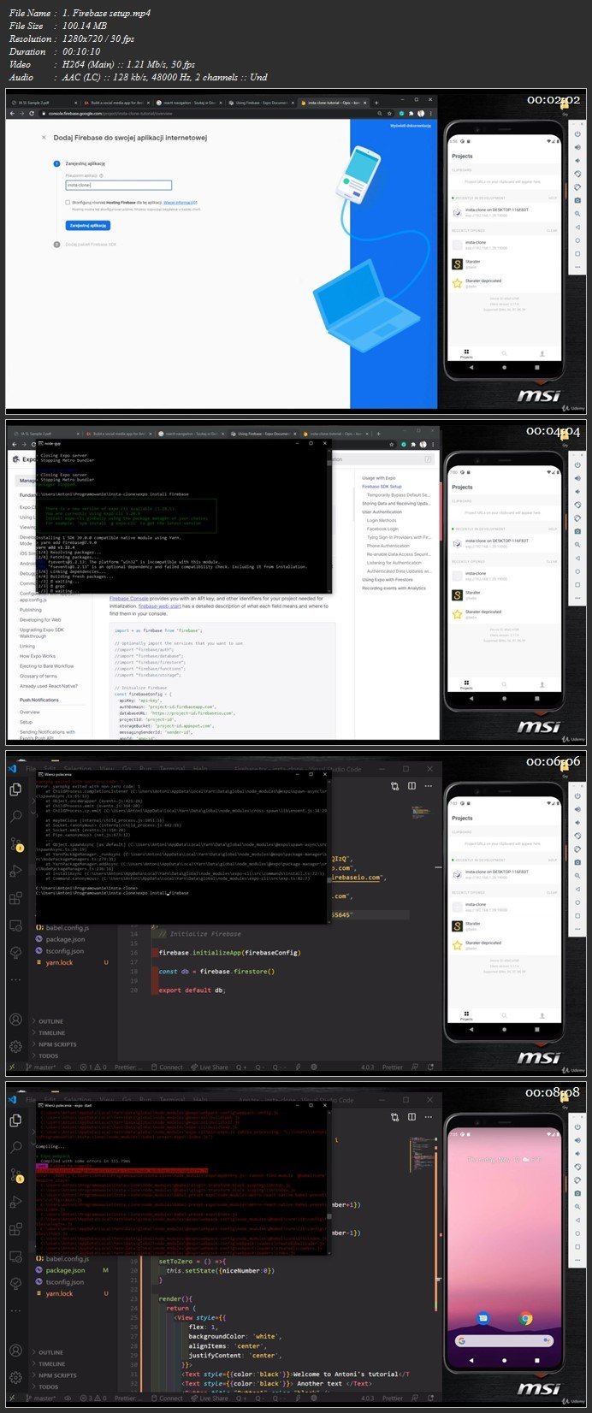
Task: Open package.json in 00:06:06 frame explorer
Action: point(65,939)
